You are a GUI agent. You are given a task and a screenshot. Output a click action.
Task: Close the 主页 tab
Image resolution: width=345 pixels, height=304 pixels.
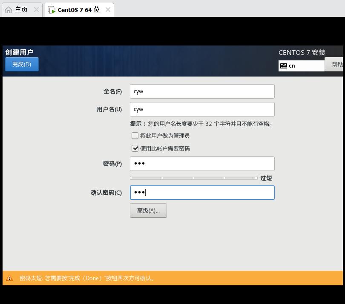(36, 10)
